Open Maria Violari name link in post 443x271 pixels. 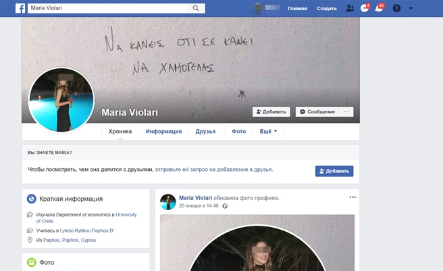[x=195, y=198]
